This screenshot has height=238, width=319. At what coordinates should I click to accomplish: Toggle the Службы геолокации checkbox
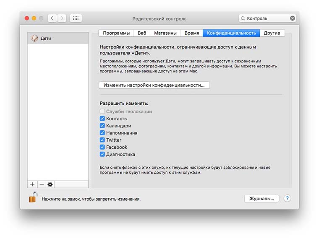tap(102, 111)
